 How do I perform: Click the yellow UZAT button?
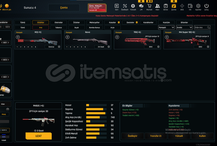(39, 136)
